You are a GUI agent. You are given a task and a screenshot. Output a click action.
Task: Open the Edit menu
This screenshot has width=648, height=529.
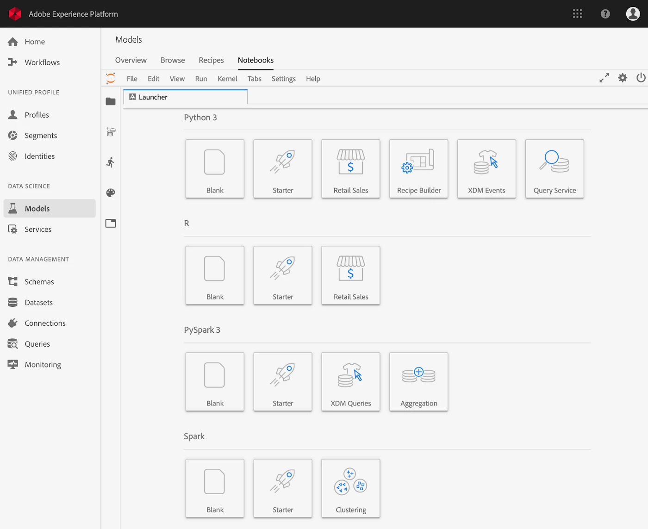(x=153, y=79)
